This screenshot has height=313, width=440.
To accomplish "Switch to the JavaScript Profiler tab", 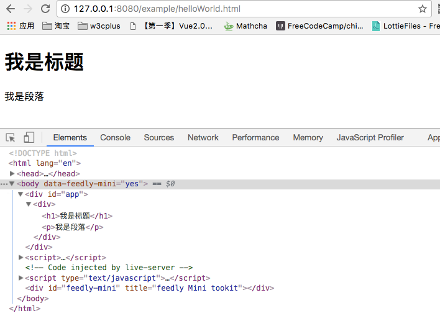I will tap(370, 138).
